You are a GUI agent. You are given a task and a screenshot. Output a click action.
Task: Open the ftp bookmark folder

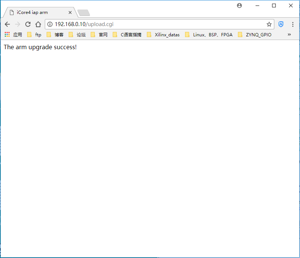[x=35, y=34]
